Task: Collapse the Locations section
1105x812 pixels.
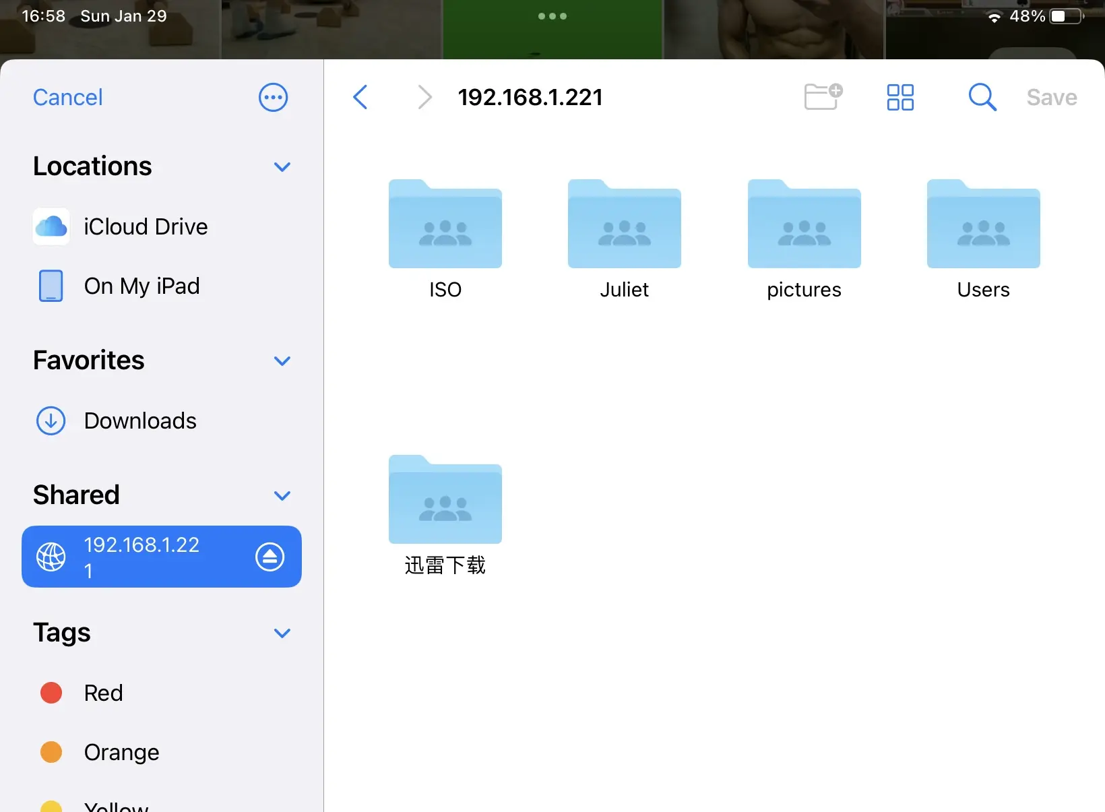Action: tap(282, 166)
